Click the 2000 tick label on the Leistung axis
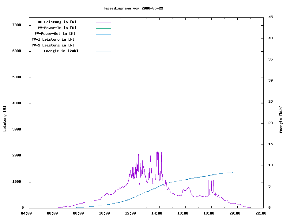This screenshot has height=220, width=294. coord(17,156)
